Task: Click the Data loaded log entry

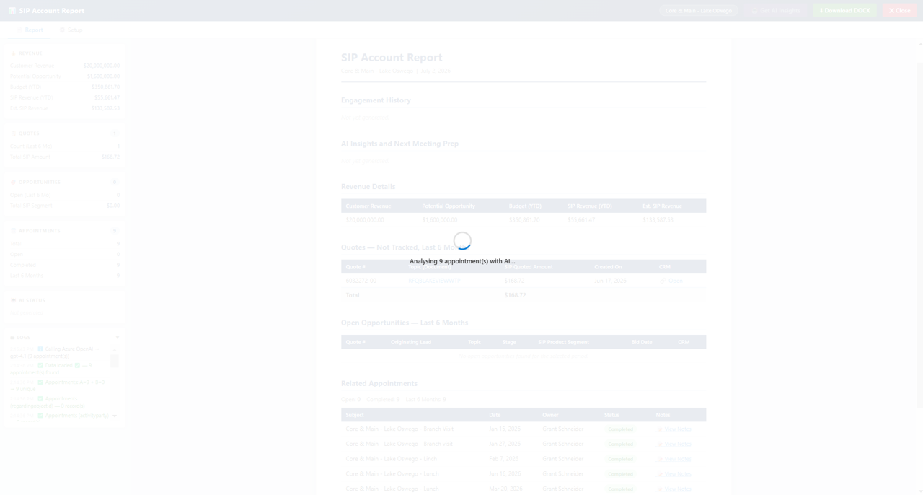Action: click(x=59, y=369)
